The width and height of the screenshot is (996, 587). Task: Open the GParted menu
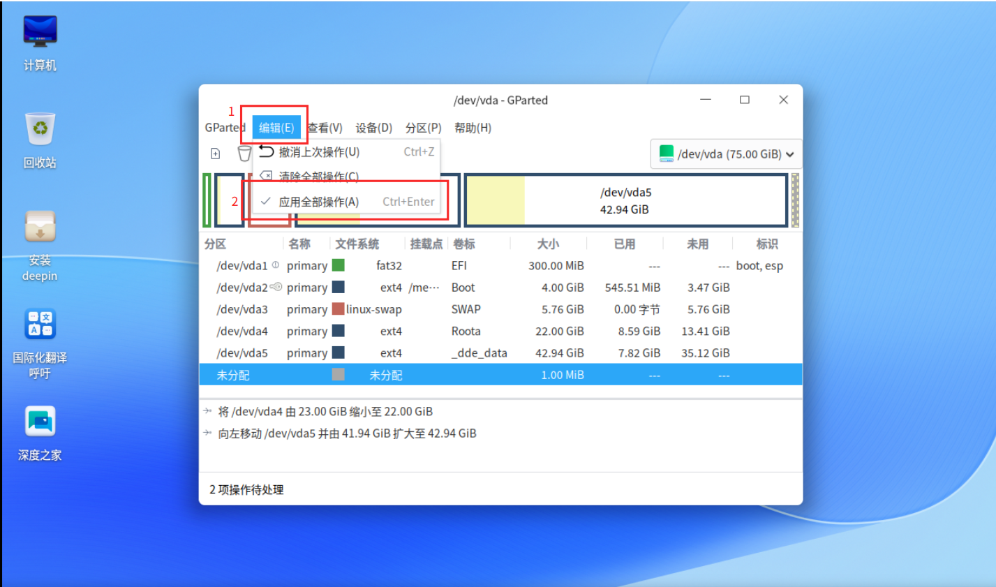[x=225, y=128]
